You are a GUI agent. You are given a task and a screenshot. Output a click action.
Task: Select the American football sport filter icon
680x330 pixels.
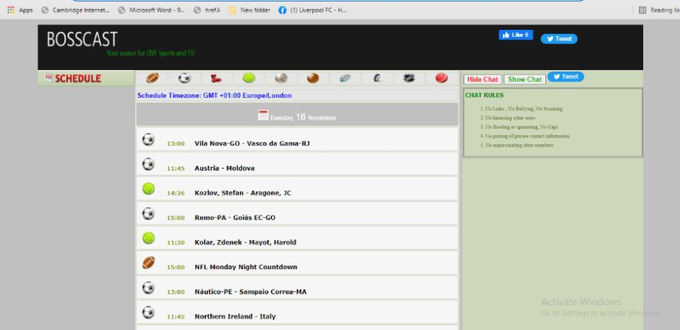153,78
